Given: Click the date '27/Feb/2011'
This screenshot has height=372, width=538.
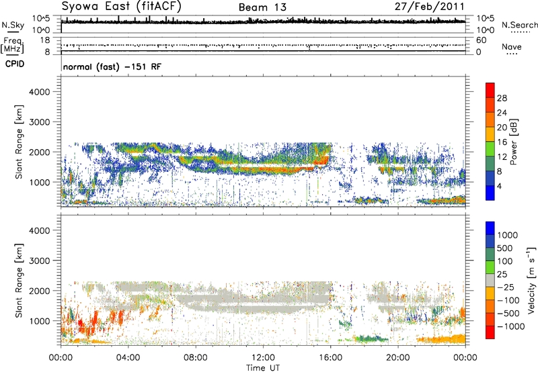Looking at the screenshot, I should click(x=429, y=7).
